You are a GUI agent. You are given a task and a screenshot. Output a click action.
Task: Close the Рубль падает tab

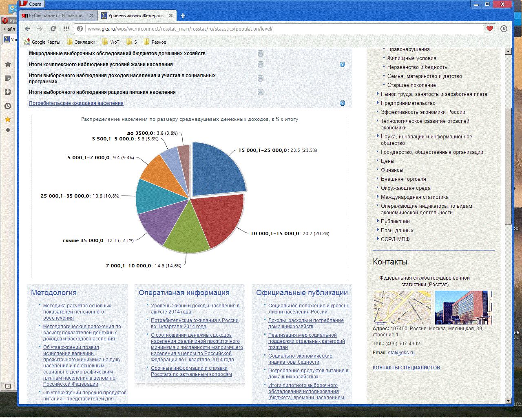tap(92, 16)
